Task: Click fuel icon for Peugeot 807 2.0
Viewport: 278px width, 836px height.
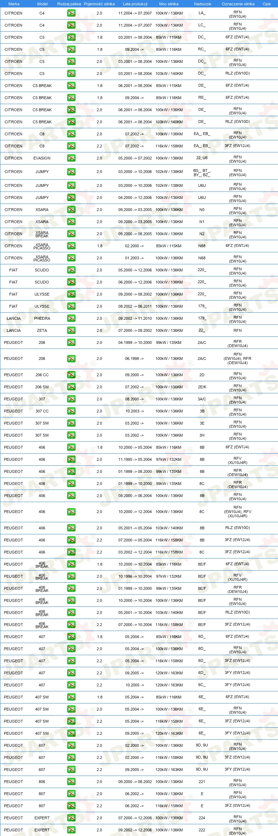Action: coord(71,794)
